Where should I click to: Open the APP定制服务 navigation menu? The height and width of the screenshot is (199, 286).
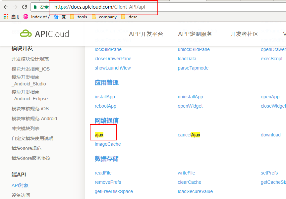pos(195,34)
